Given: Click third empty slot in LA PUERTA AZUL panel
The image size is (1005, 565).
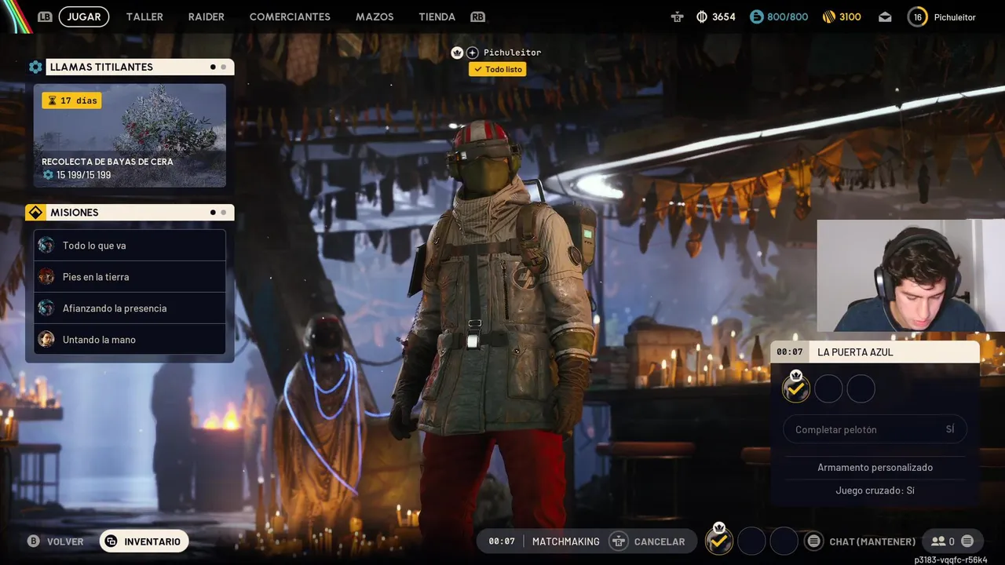Looking at the screenshot, I should (x=861, y=388).
